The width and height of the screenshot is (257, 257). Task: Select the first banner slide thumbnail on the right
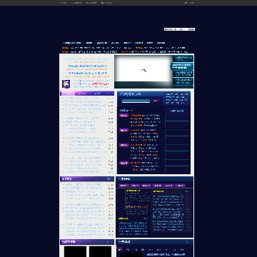click(183, 59)
